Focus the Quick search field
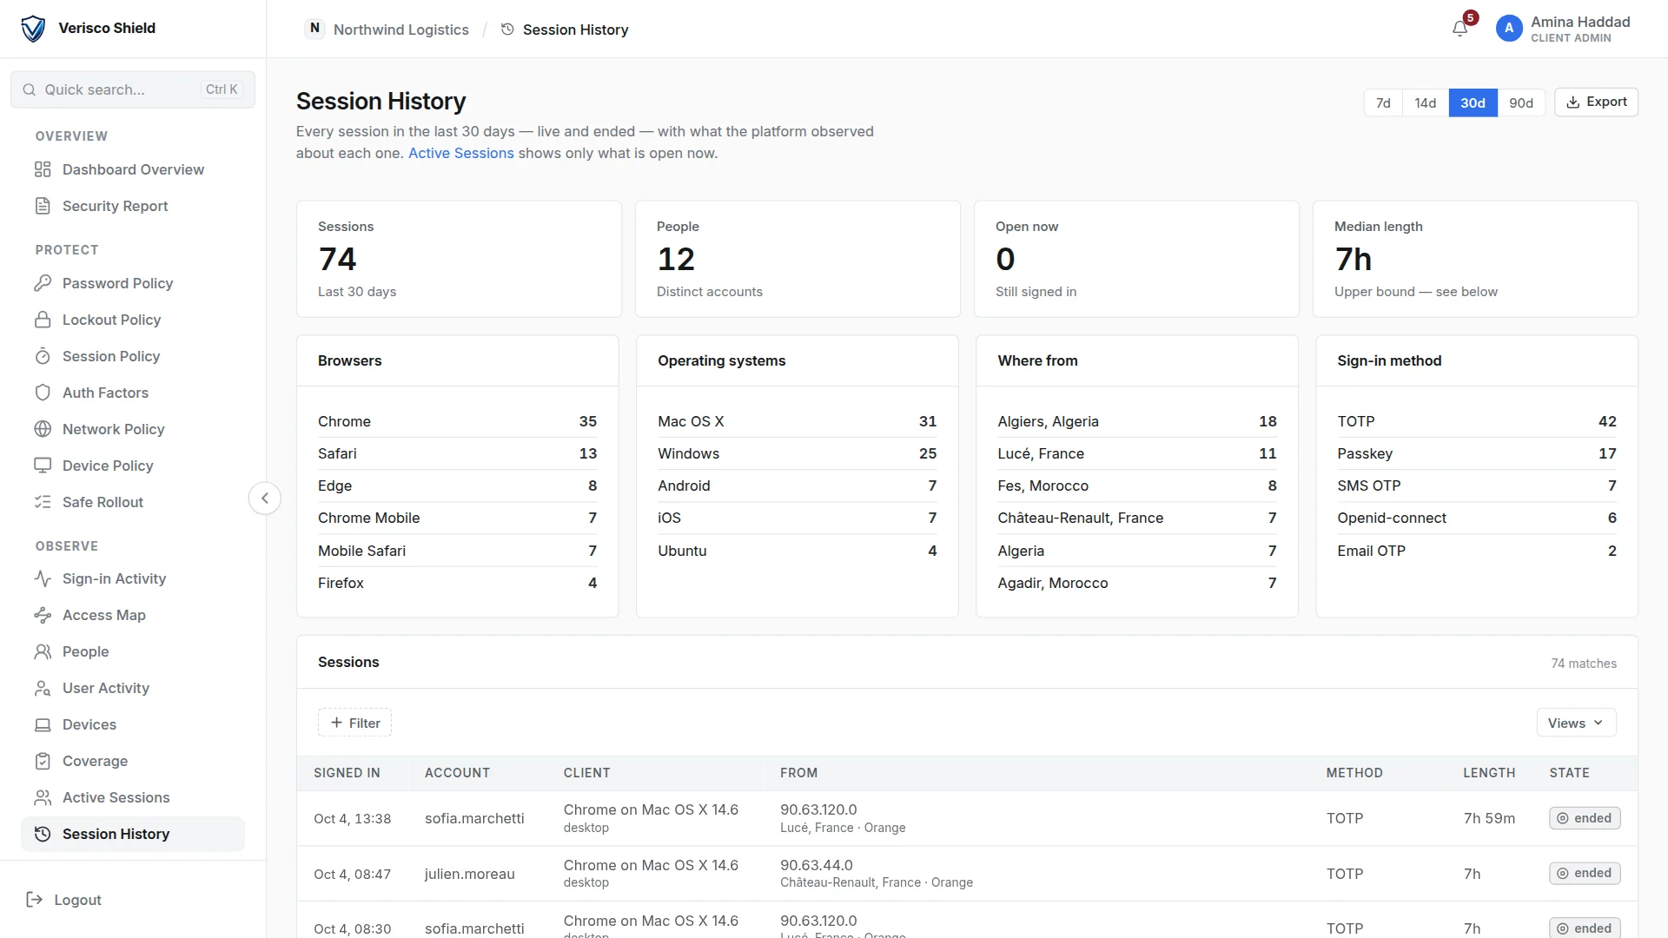Viewport: 1668px width, 938px height. click(x=133, y=89)
